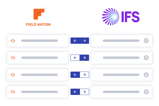Click the Field Nation logo
This screenshot has width=159, height=106.
pos(38,17)
